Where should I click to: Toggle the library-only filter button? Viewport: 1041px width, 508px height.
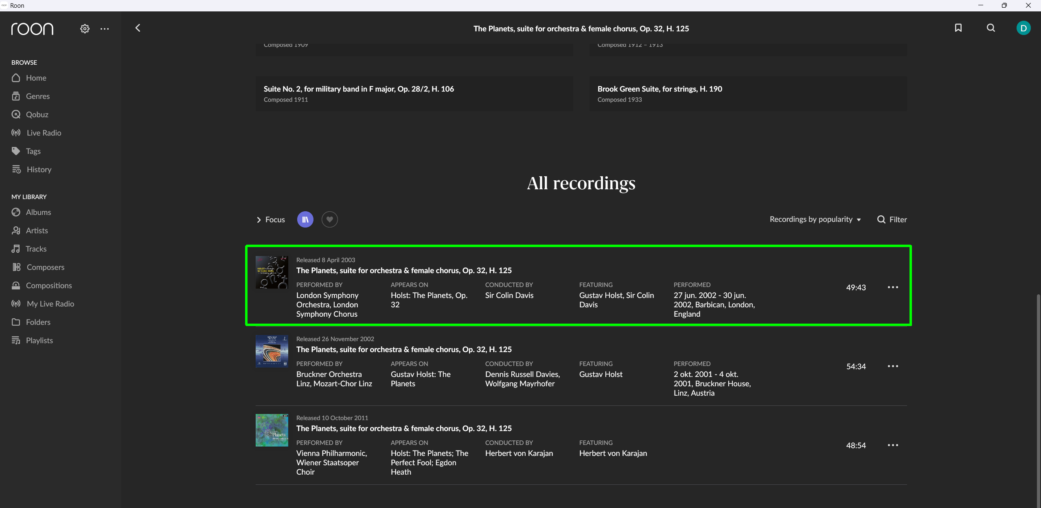click(305, 219)
